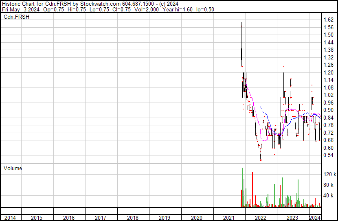Click the 2024 year label at the right
Viewport: 338px width, 221px height.
[315, 218]
